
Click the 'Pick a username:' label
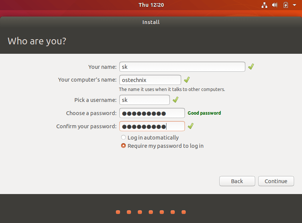tap(96, 100)
